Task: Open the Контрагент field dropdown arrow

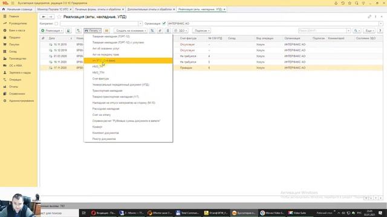Action: [140, 24]
